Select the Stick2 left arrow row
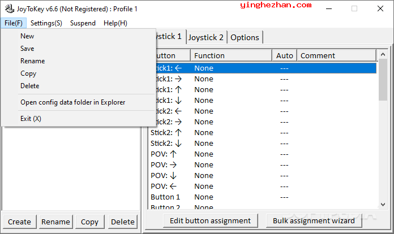394x234 pixels. tap(267, 111)
